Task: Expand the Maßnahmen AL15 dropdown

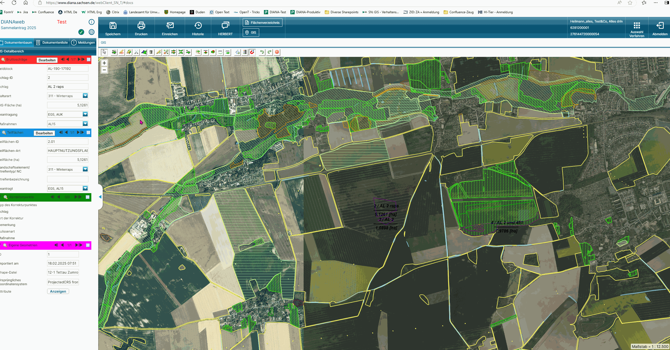Action: coord(68,124)
